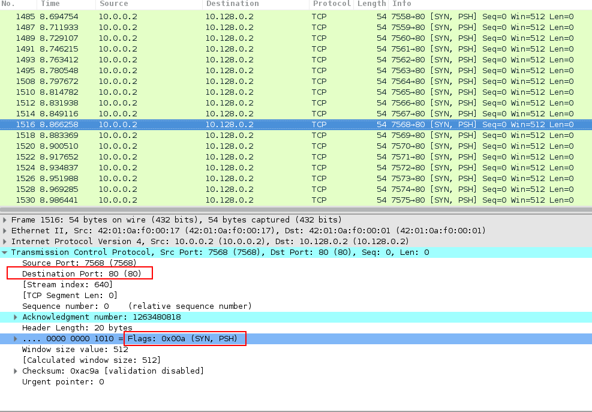
Task: Select packet number 1508
Action: tap(296, 81)
